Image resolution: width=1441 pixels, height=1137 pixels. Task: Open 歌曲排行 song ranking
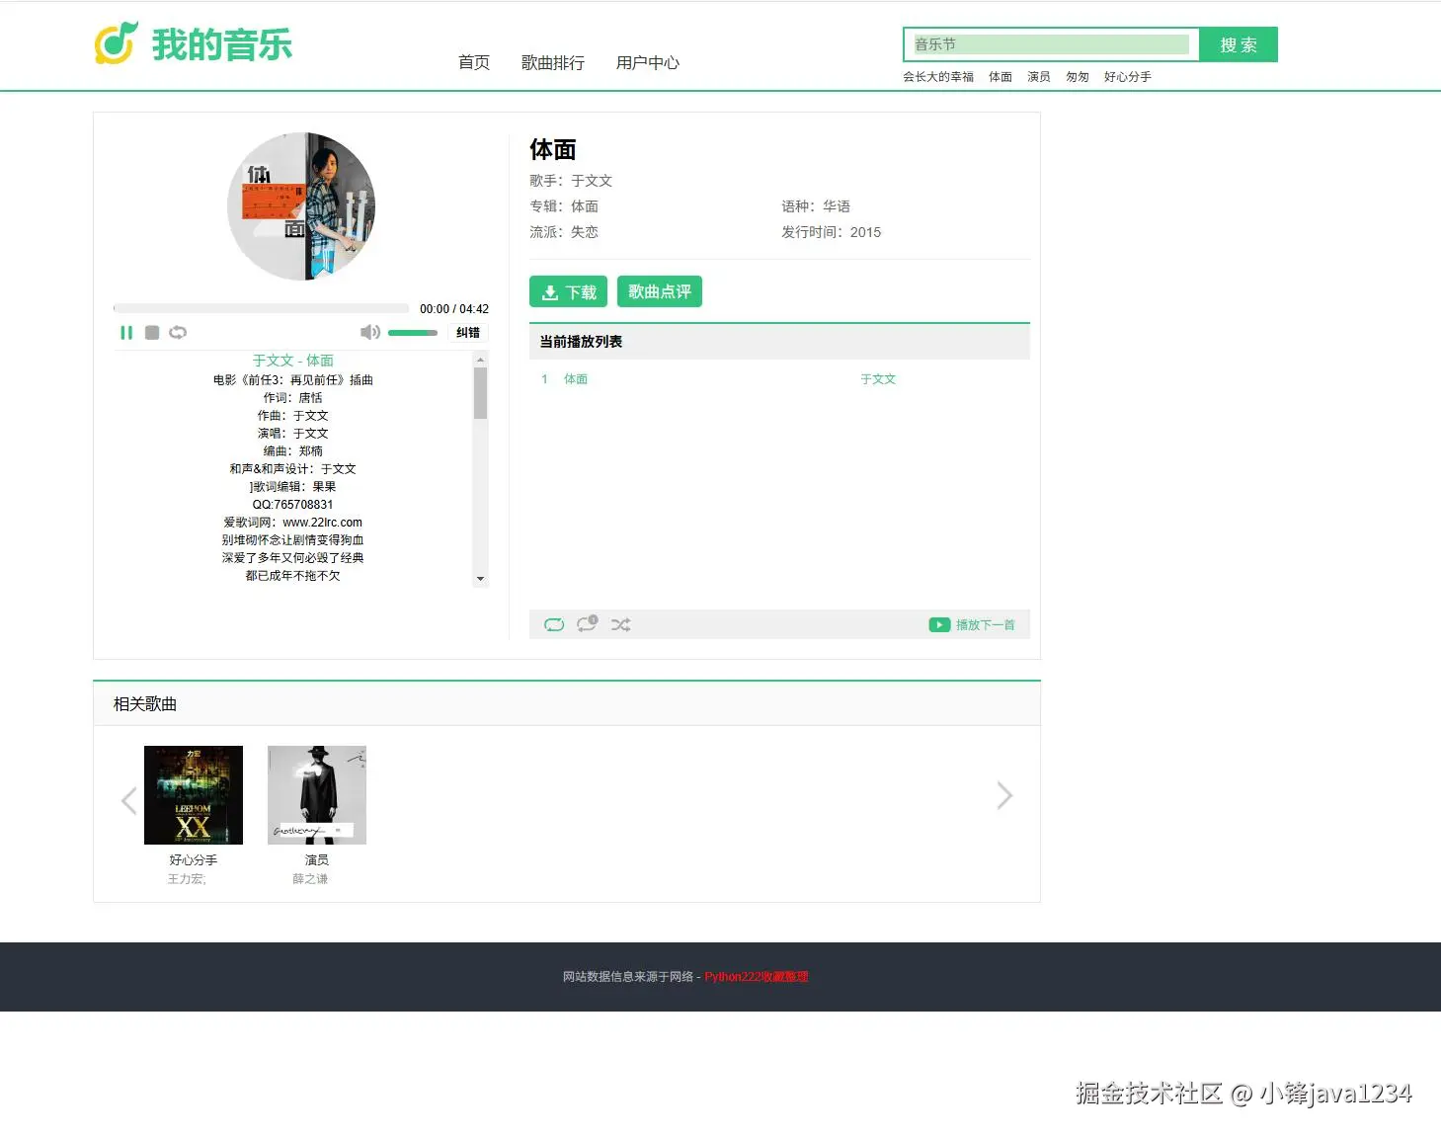click(553, 62)
